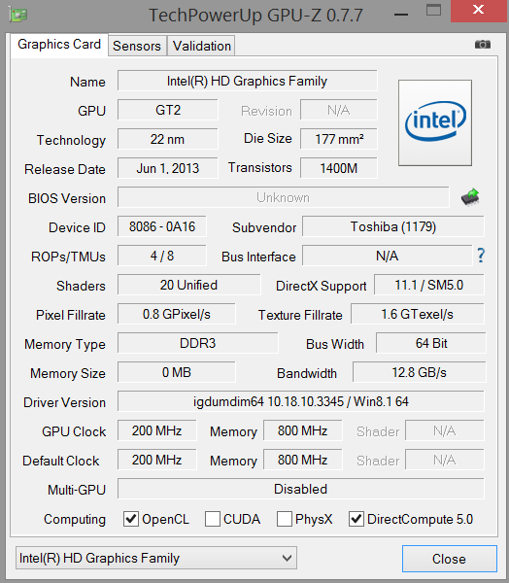Minimize the GPU-Z window

(401, 15)
